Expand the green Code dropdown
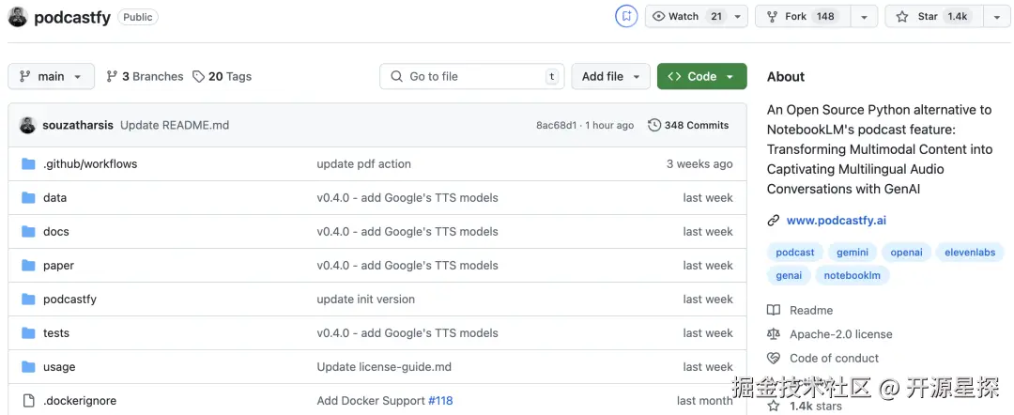The image size is (1014, 415). [x=701, y=77]
